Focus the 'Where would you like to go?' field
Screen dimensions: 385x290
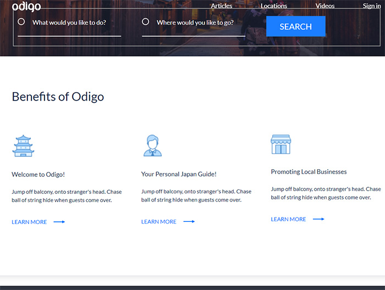pyautogui.click(x=194, y=27)
